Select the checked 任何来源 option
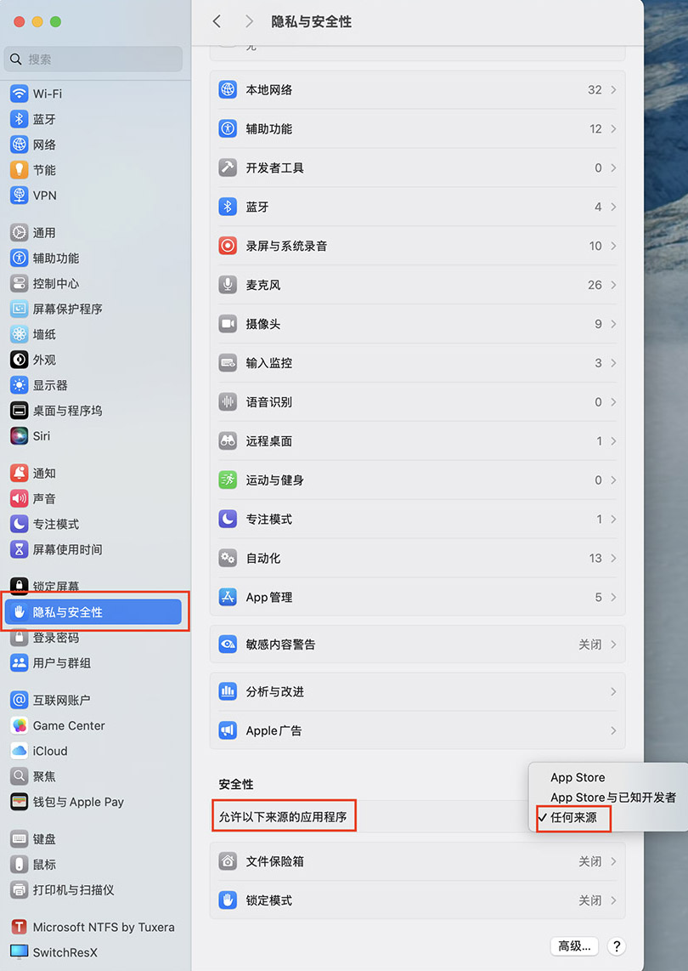The image size is (688, 971). (573, 818)
